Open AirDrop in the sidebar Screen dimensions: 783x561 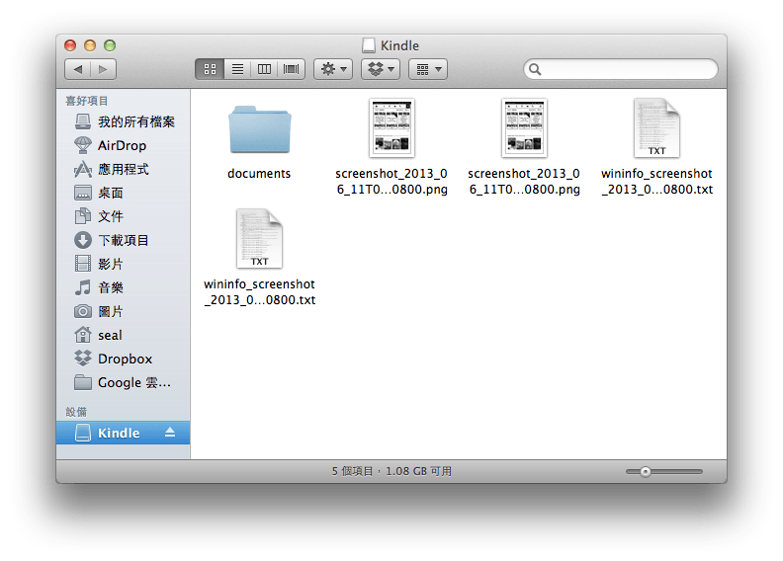click(124, 145)
